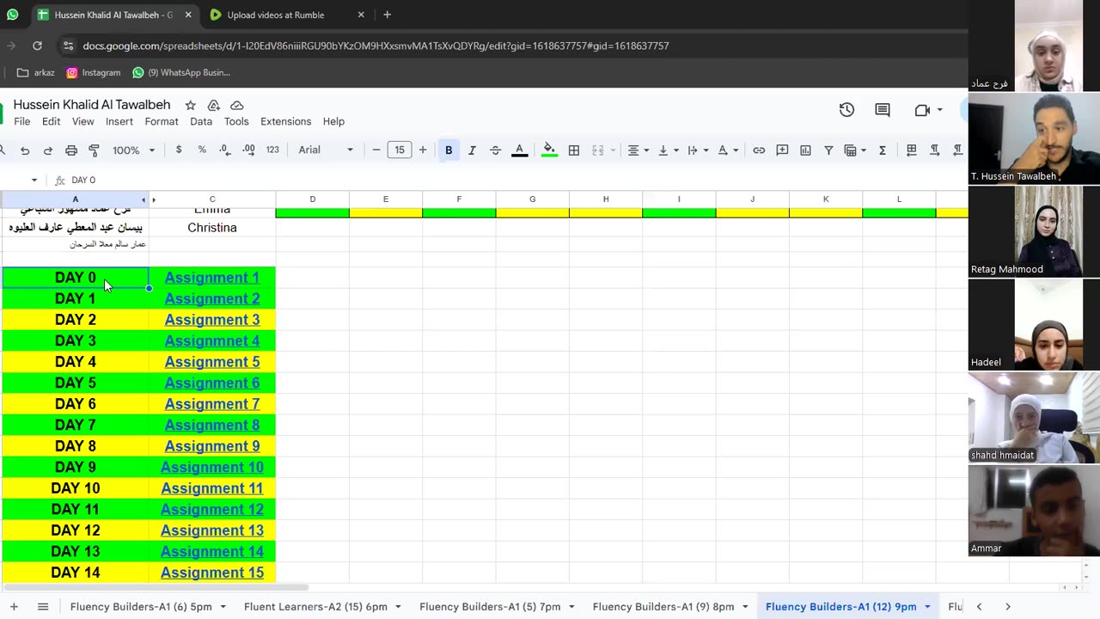1100x619 pixels.
Task: See the document cloud status
Action: click(x=237, y=105)
